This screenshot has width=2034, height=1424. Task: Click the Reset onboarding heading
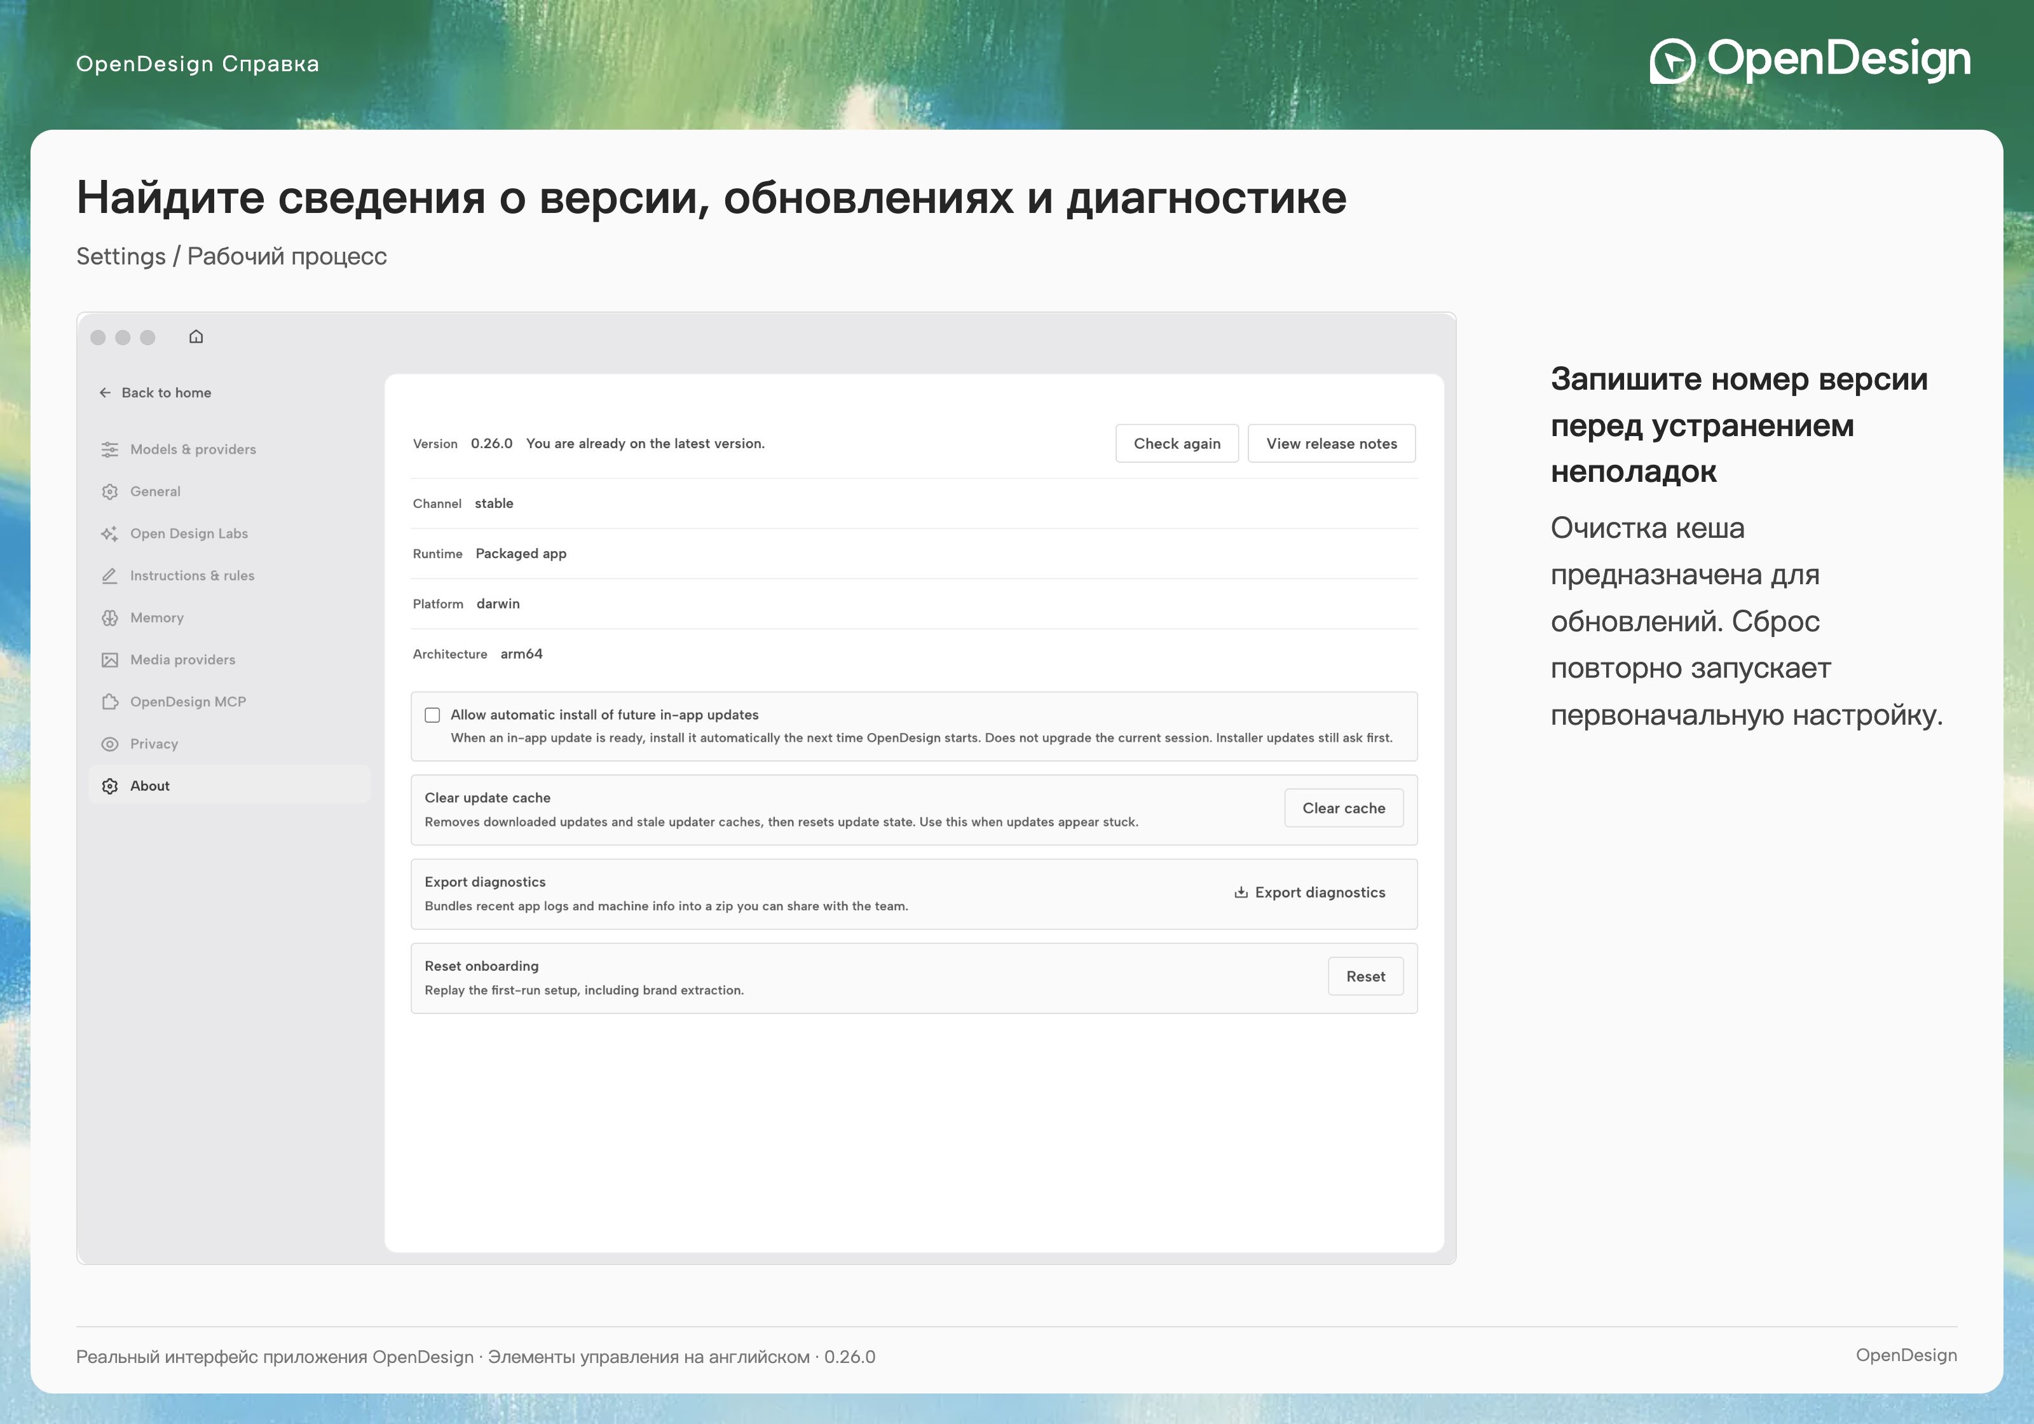(x=481, y=966)
